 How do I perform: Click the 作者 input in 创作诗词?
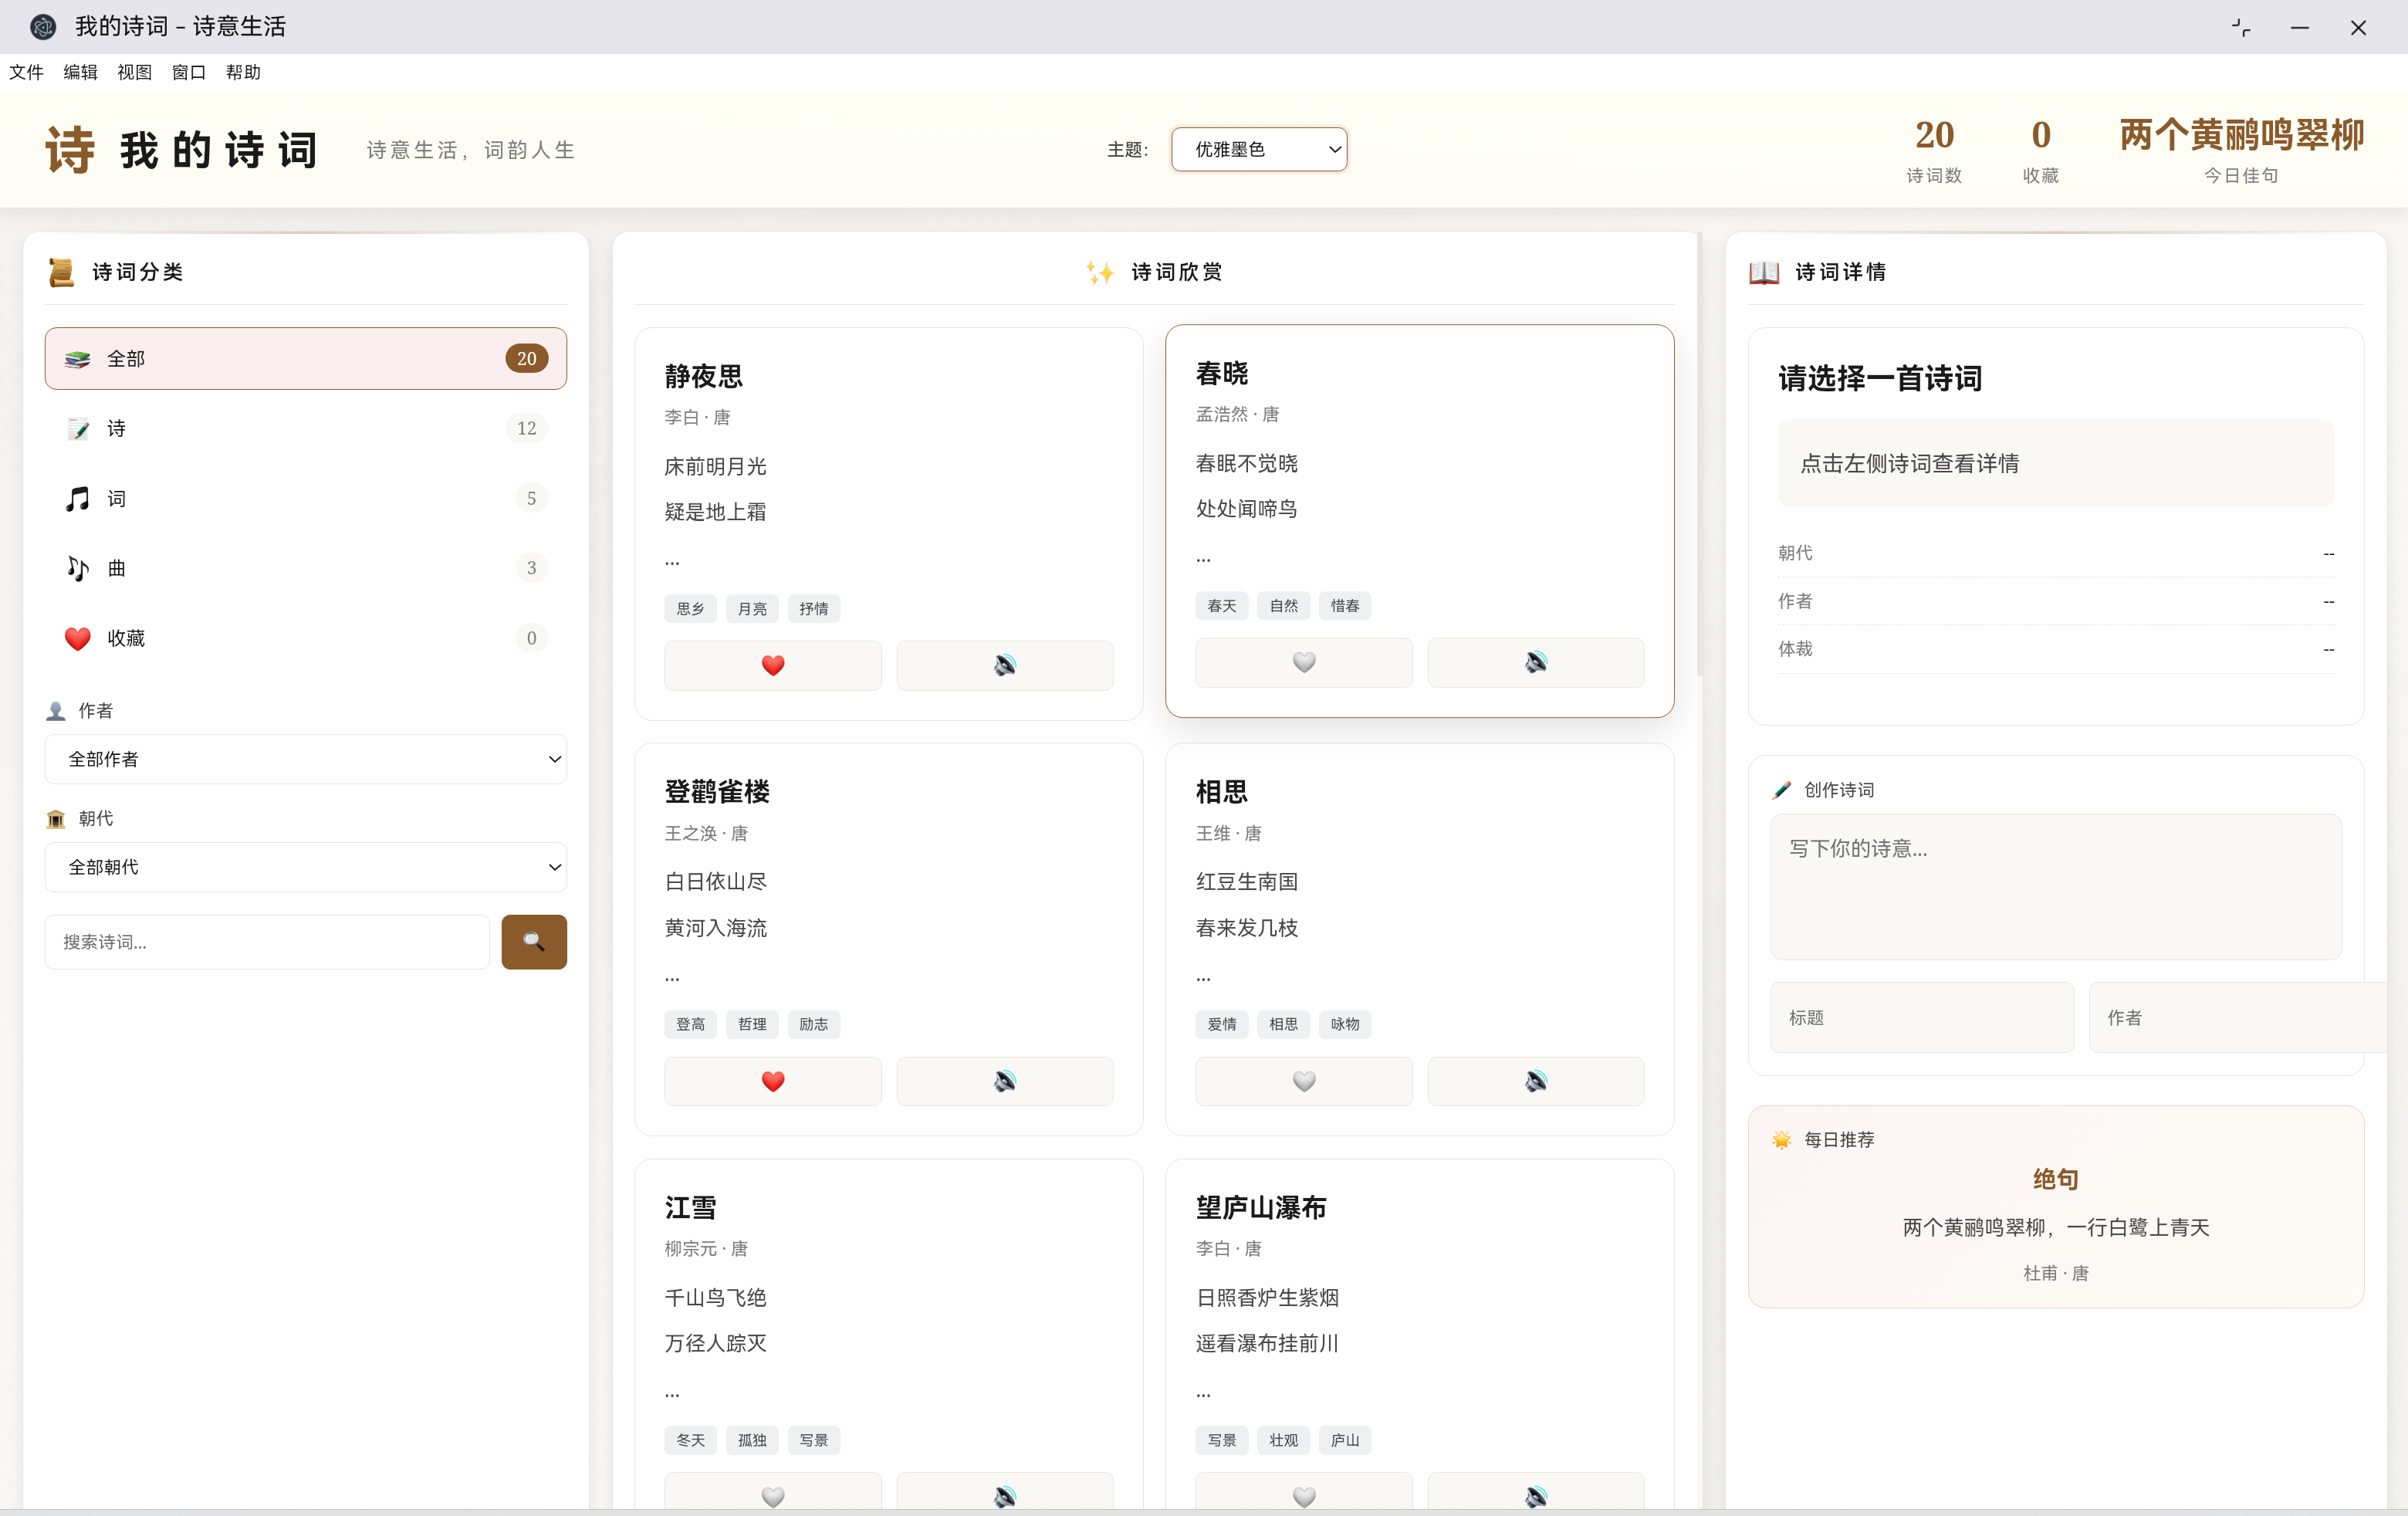pos(2238,1017)
